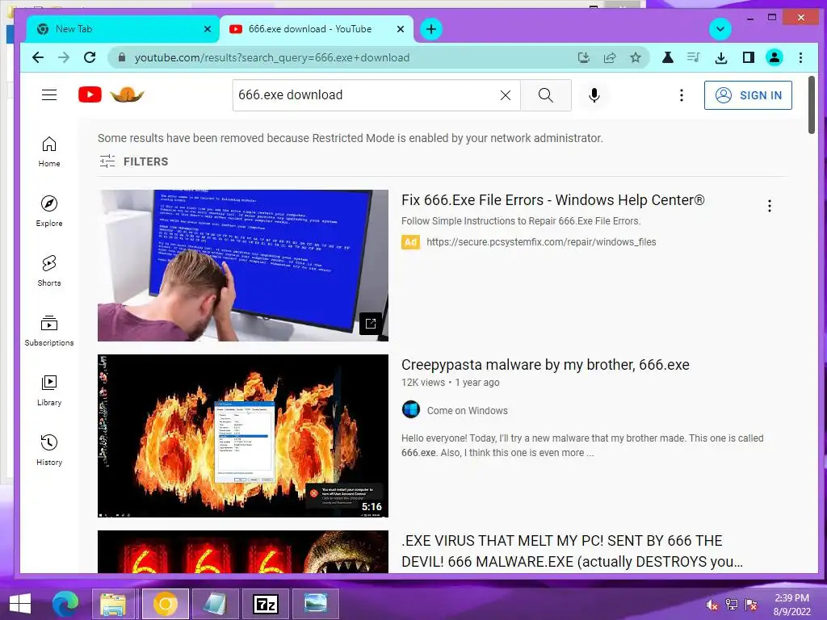Go to Home in sidebar

coord(49,152)
